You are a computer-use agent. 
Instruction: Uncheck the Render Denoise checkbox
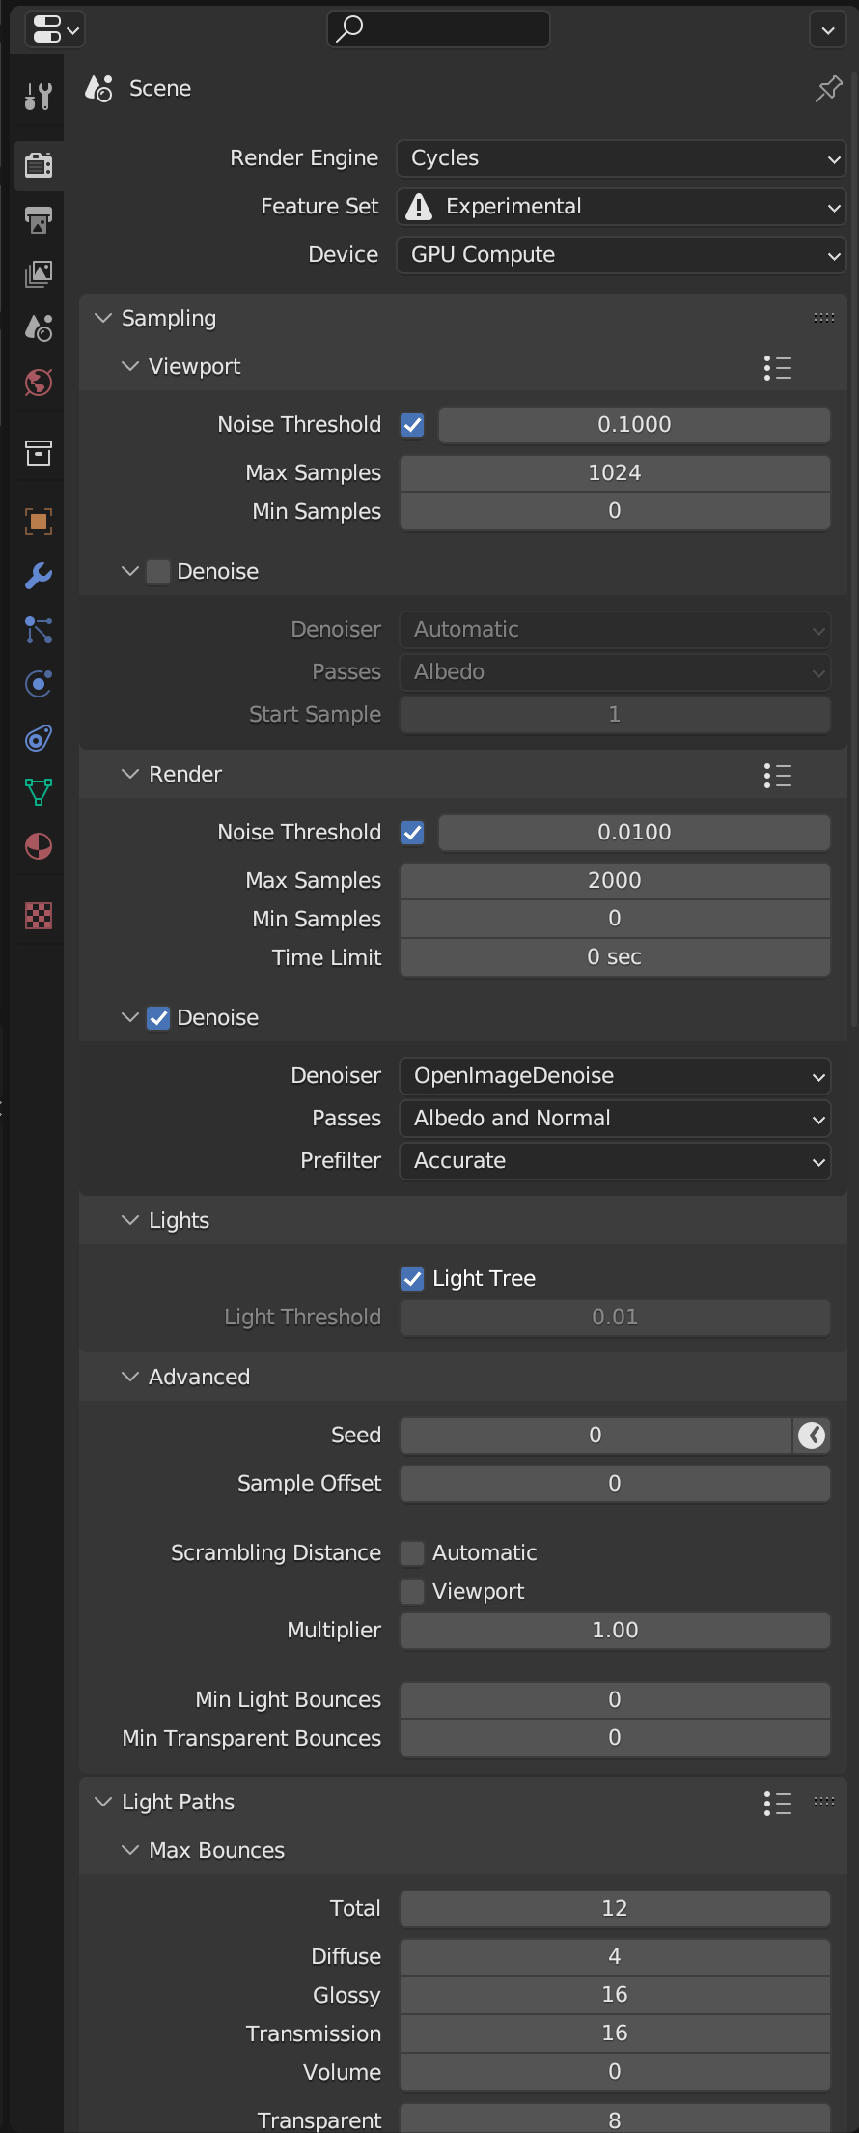(x=158, y=1018)
